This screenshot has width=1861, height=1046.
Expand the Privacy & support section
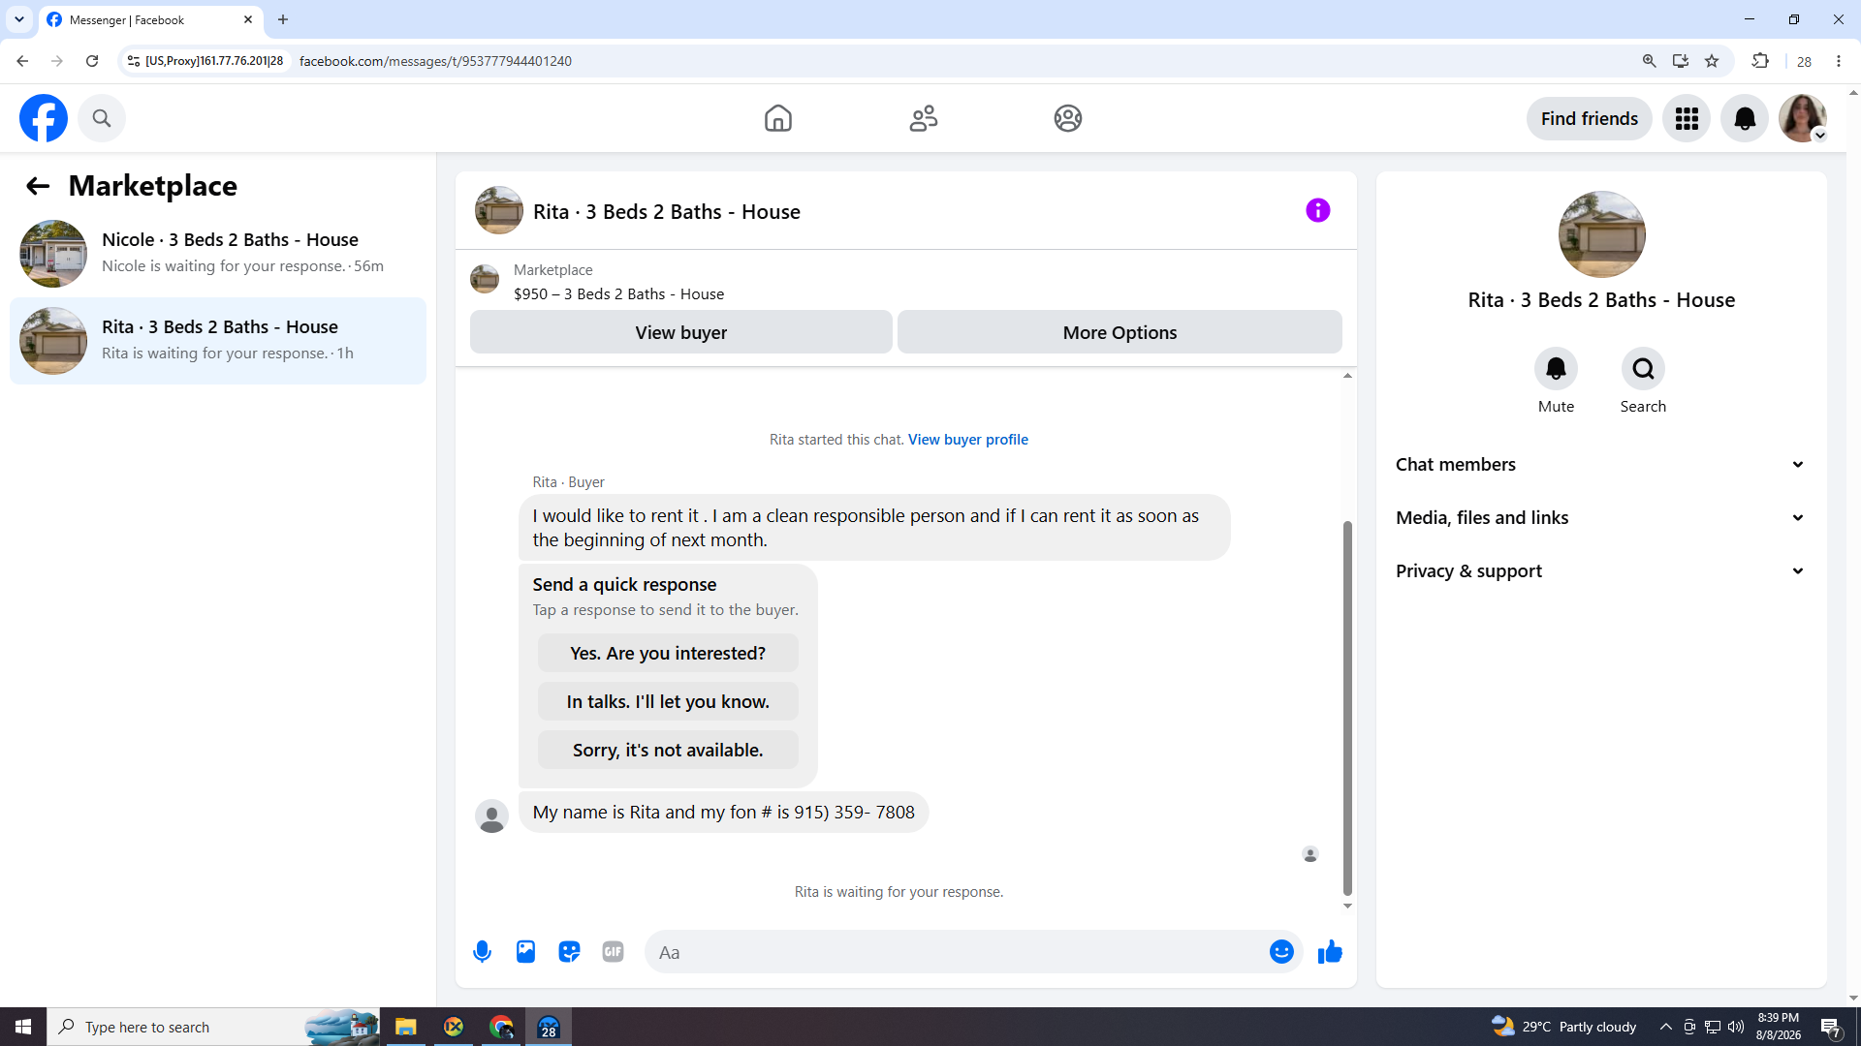point(1601,571)
